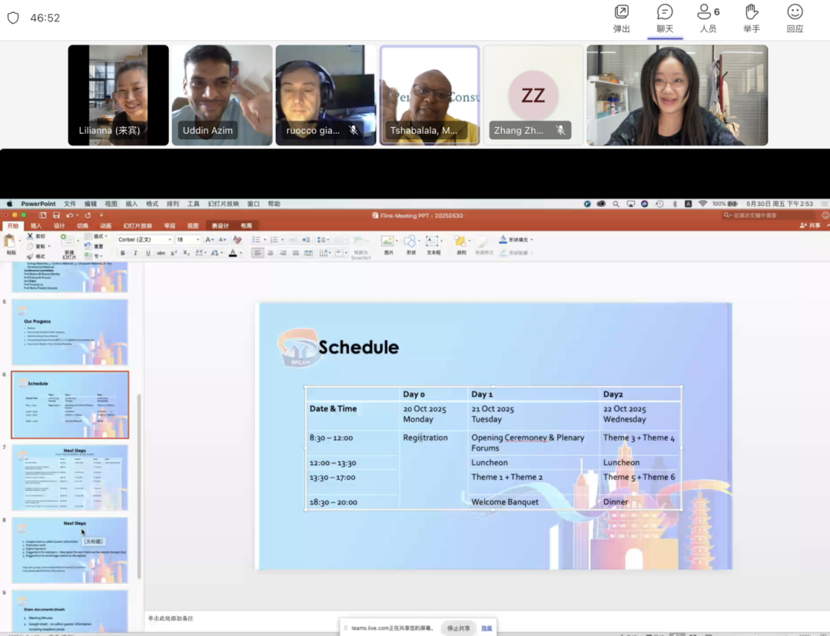Raise hand with the 举手 button
The height and width of the screenshot is (636, 830).
(x=752, y=18)
